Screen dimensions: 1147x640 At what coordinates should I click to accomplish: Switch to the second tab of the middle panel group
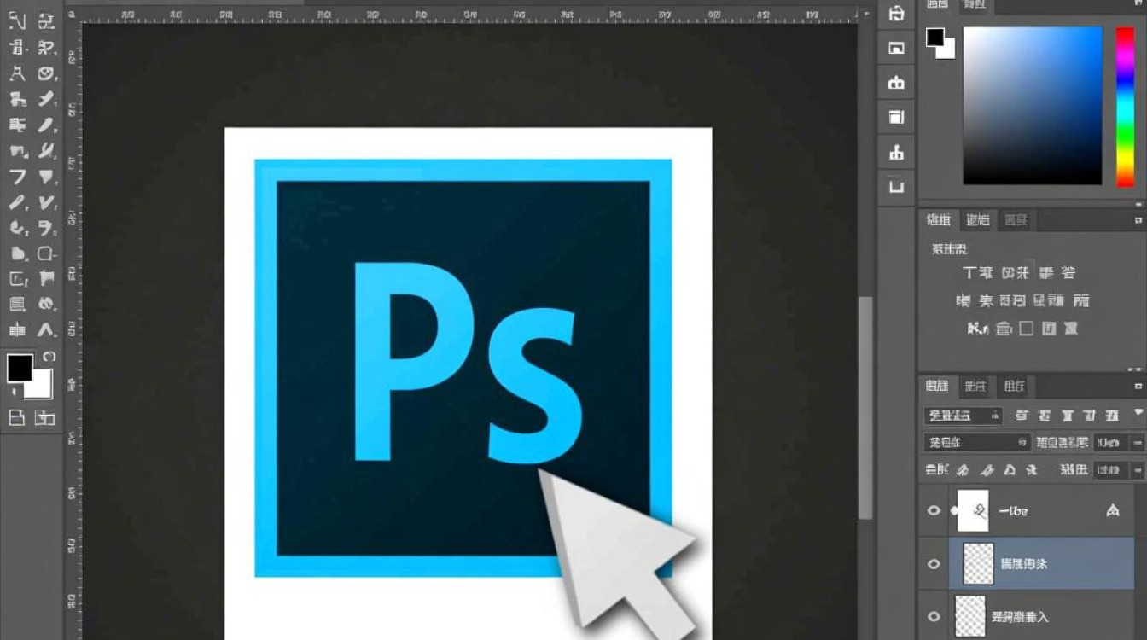coord(978,220)
